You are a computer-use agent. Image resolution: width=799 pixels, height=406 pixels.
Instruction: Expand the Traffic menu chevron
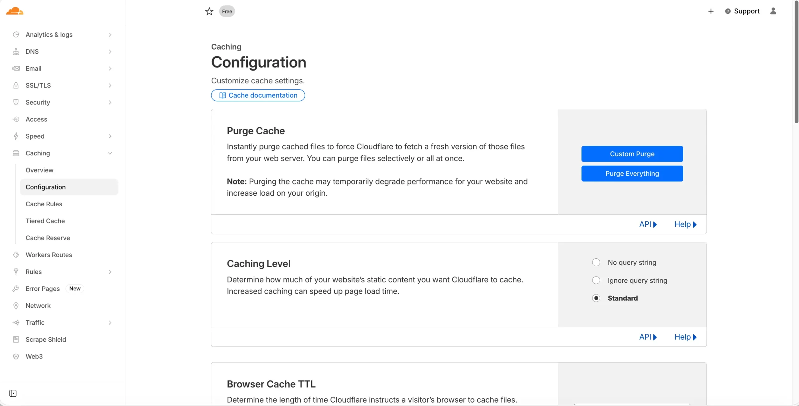pos(110,323)
